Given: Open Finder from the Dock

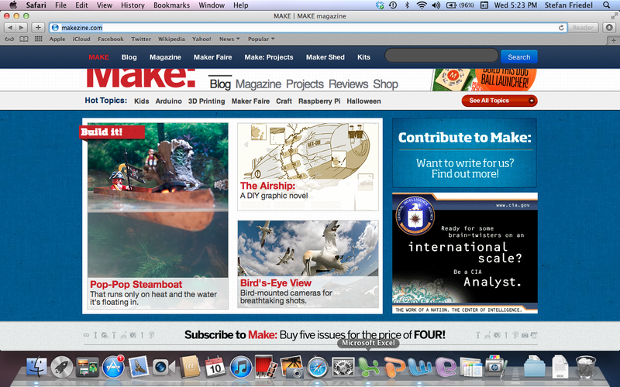Looking at the screenshot, I should click(x=36, y=367).
